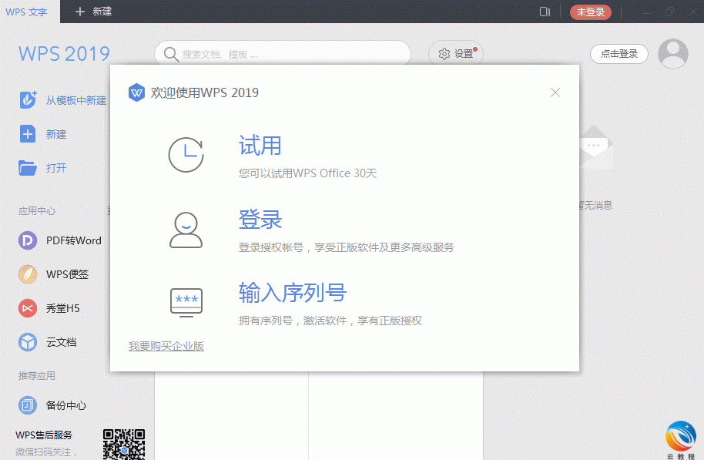Choose the 登录 option in dialog

point(260,220)
